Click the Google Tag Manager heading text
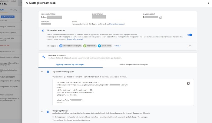212x123 pixels. click(60, 111)
